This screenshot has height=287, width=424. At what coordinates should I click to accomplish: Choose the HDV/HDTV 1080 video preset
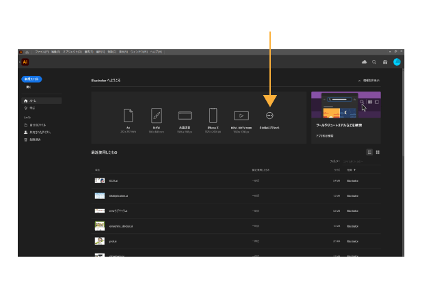click(x=241, y=115)
